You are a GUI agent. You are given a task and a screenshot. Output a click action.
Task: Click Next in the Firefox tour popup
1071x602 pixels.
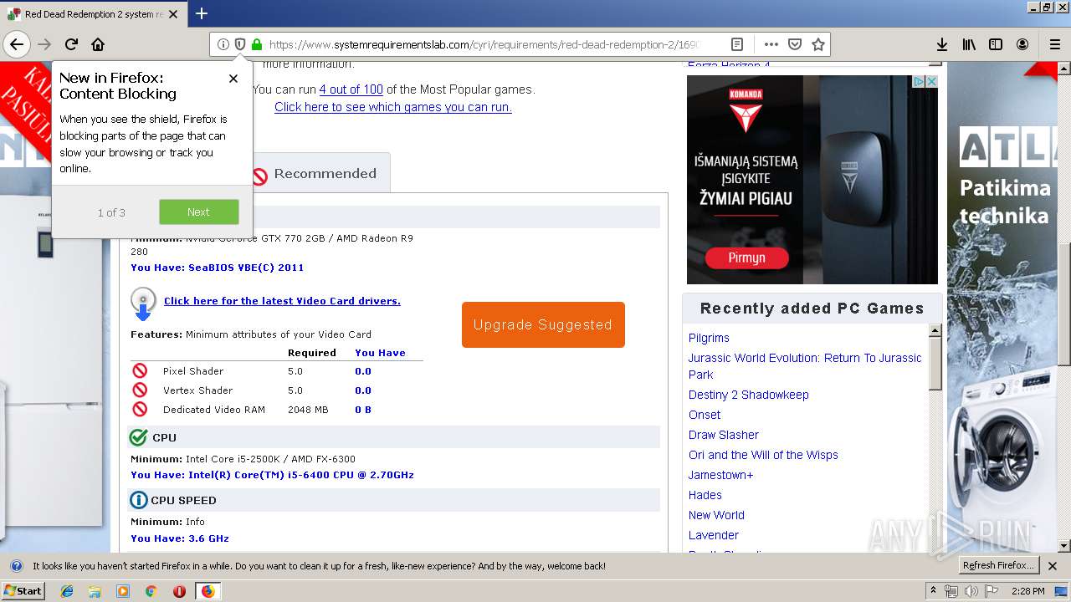[199, 212]
